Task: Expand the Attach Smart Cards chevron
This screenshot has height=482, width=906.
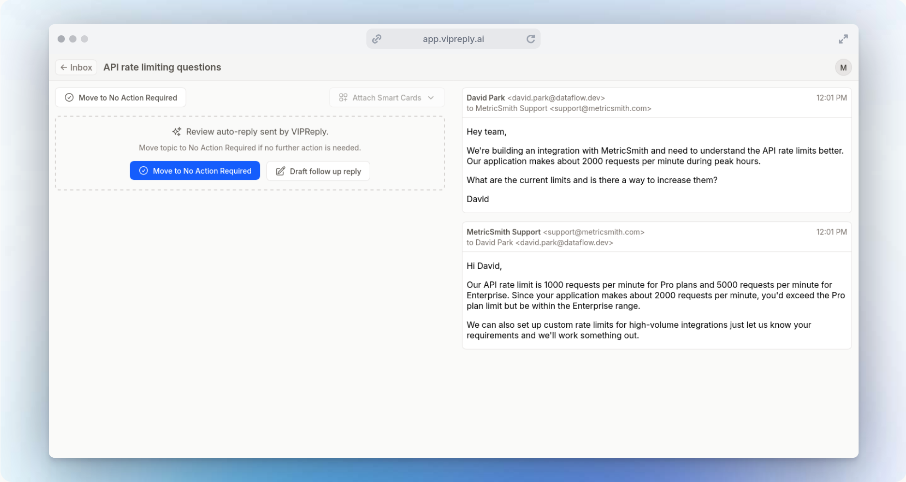Action: 432,97
